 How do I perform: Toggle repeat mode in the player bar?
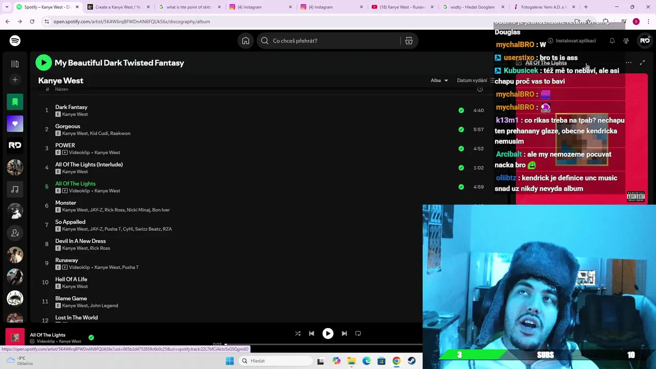click(358, 333)
